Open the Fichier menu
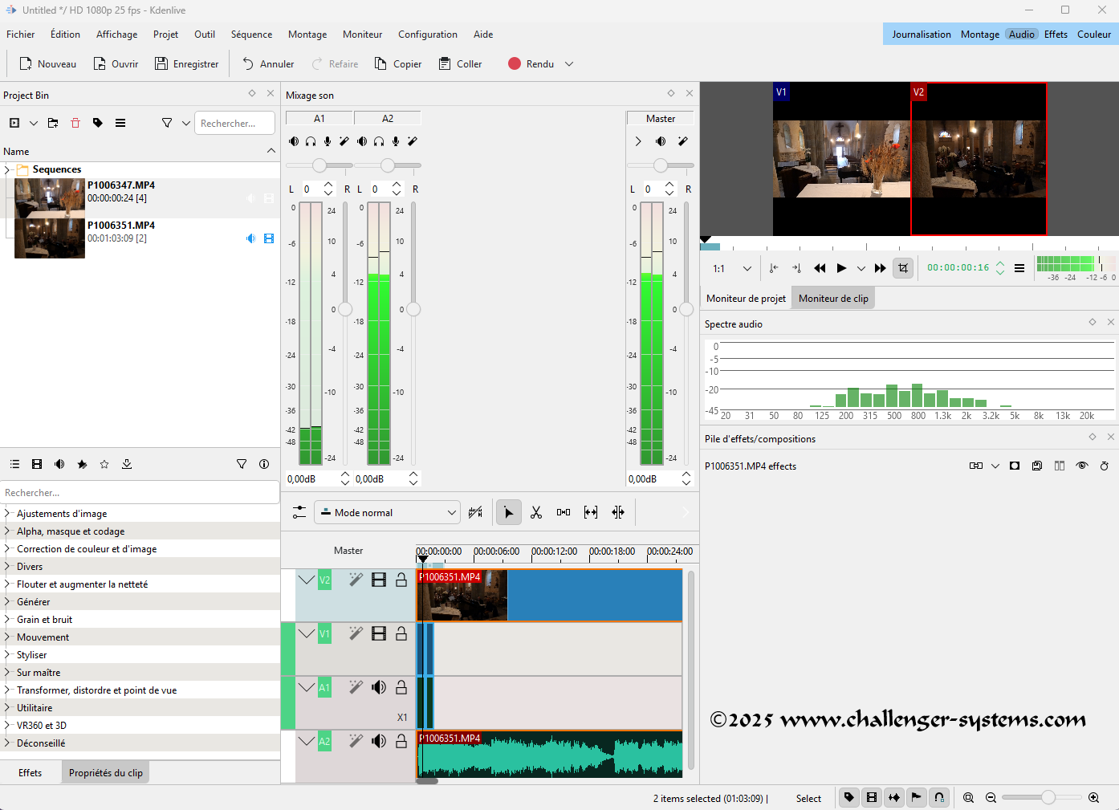Screen dimensions: 1119x810 pyautogui.click(x=21, y=35)
